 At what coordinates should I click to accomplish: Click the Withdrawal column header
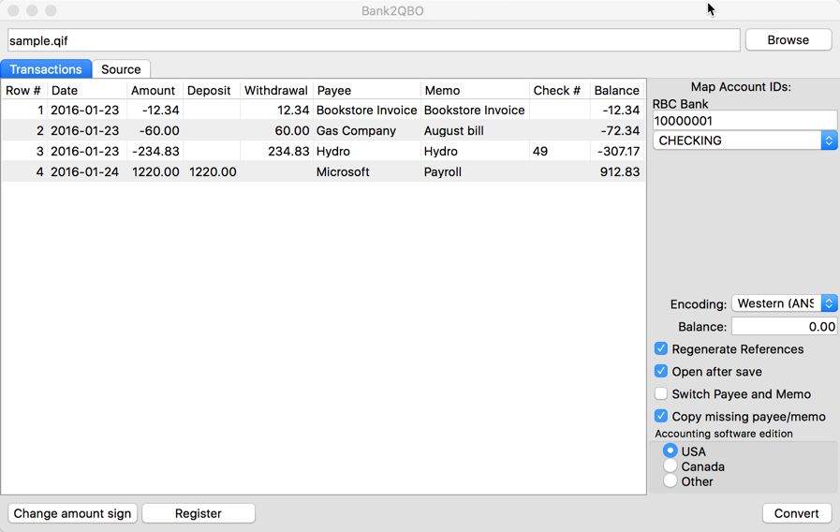(276, 90)
